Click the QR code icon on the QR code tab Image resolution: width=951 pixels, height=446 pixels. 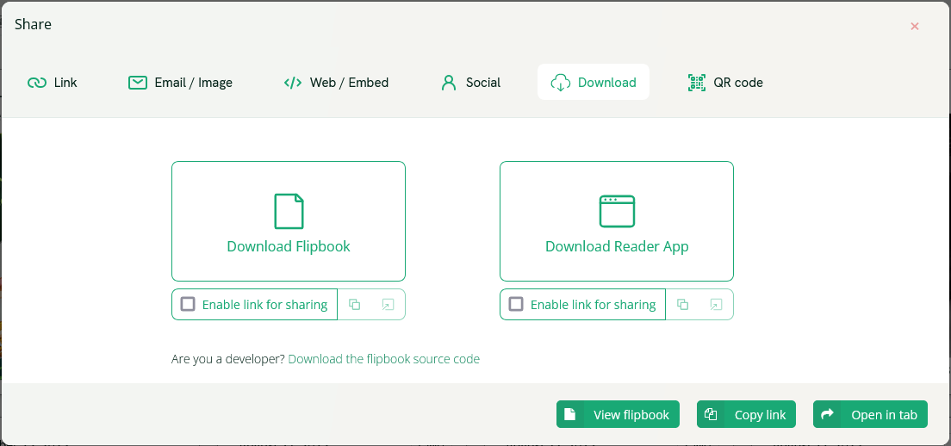pos(697,83)
